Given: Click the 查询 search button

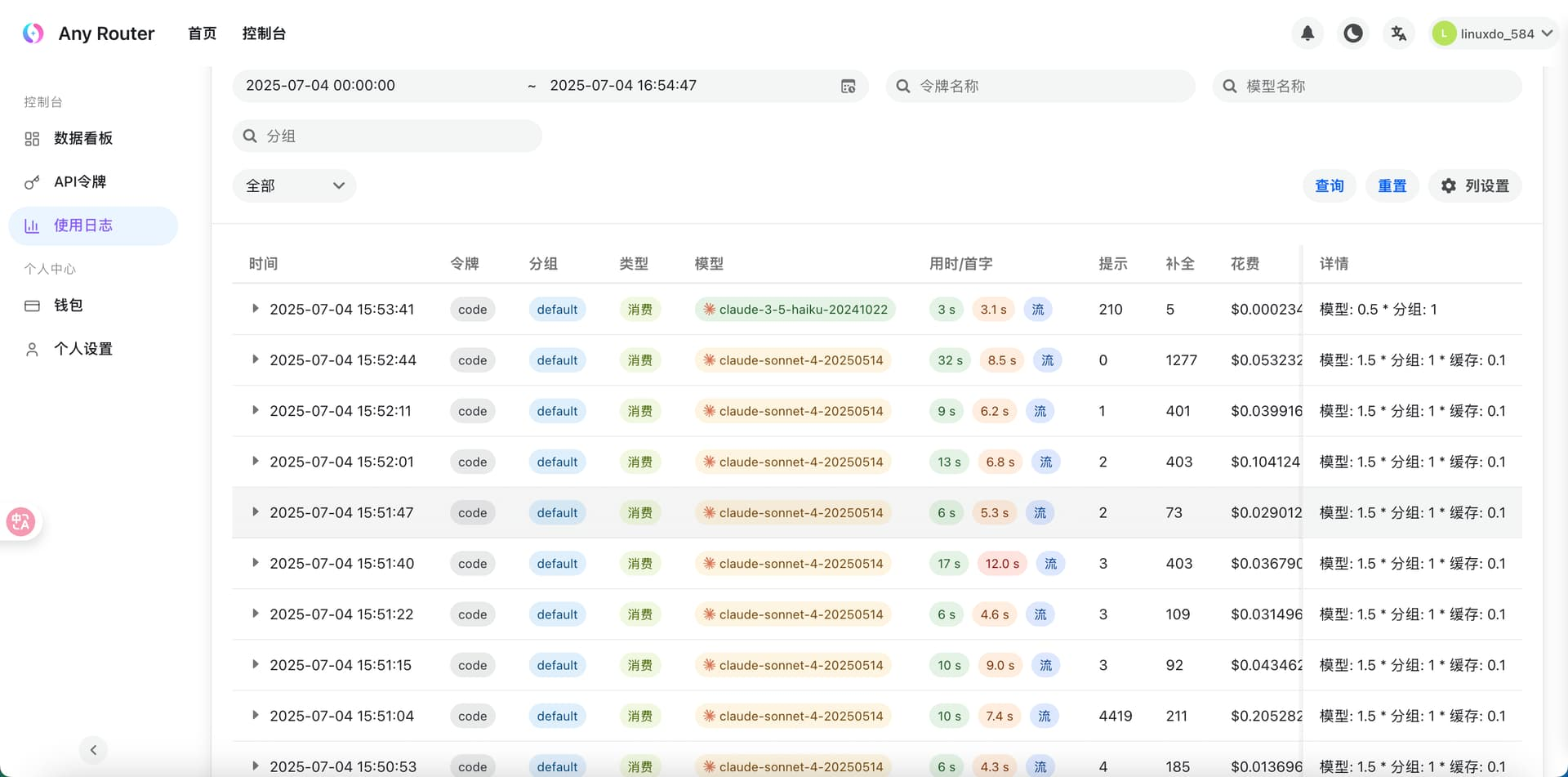Looking at the screenshot, I should coord(1329,185).
